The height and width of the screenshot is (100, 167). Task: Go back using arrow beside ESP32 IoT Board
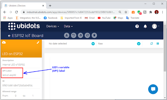tap(9, 36)
